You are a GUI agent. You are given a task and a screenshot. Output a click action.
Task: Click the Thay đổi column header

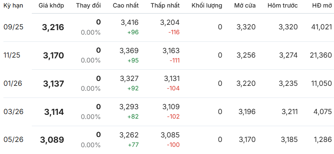pos(88,6)
